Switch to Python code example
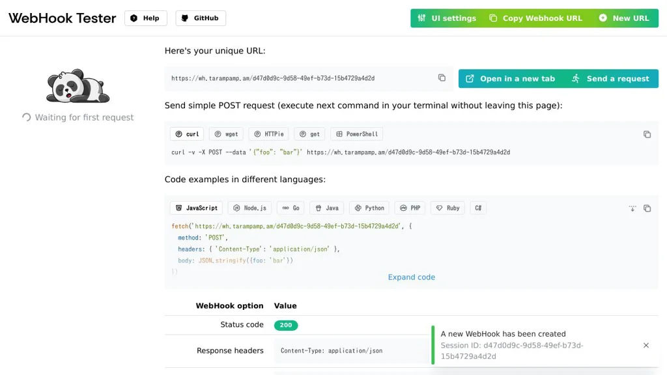Screen dimensions: 667x375 coord(369,208)
